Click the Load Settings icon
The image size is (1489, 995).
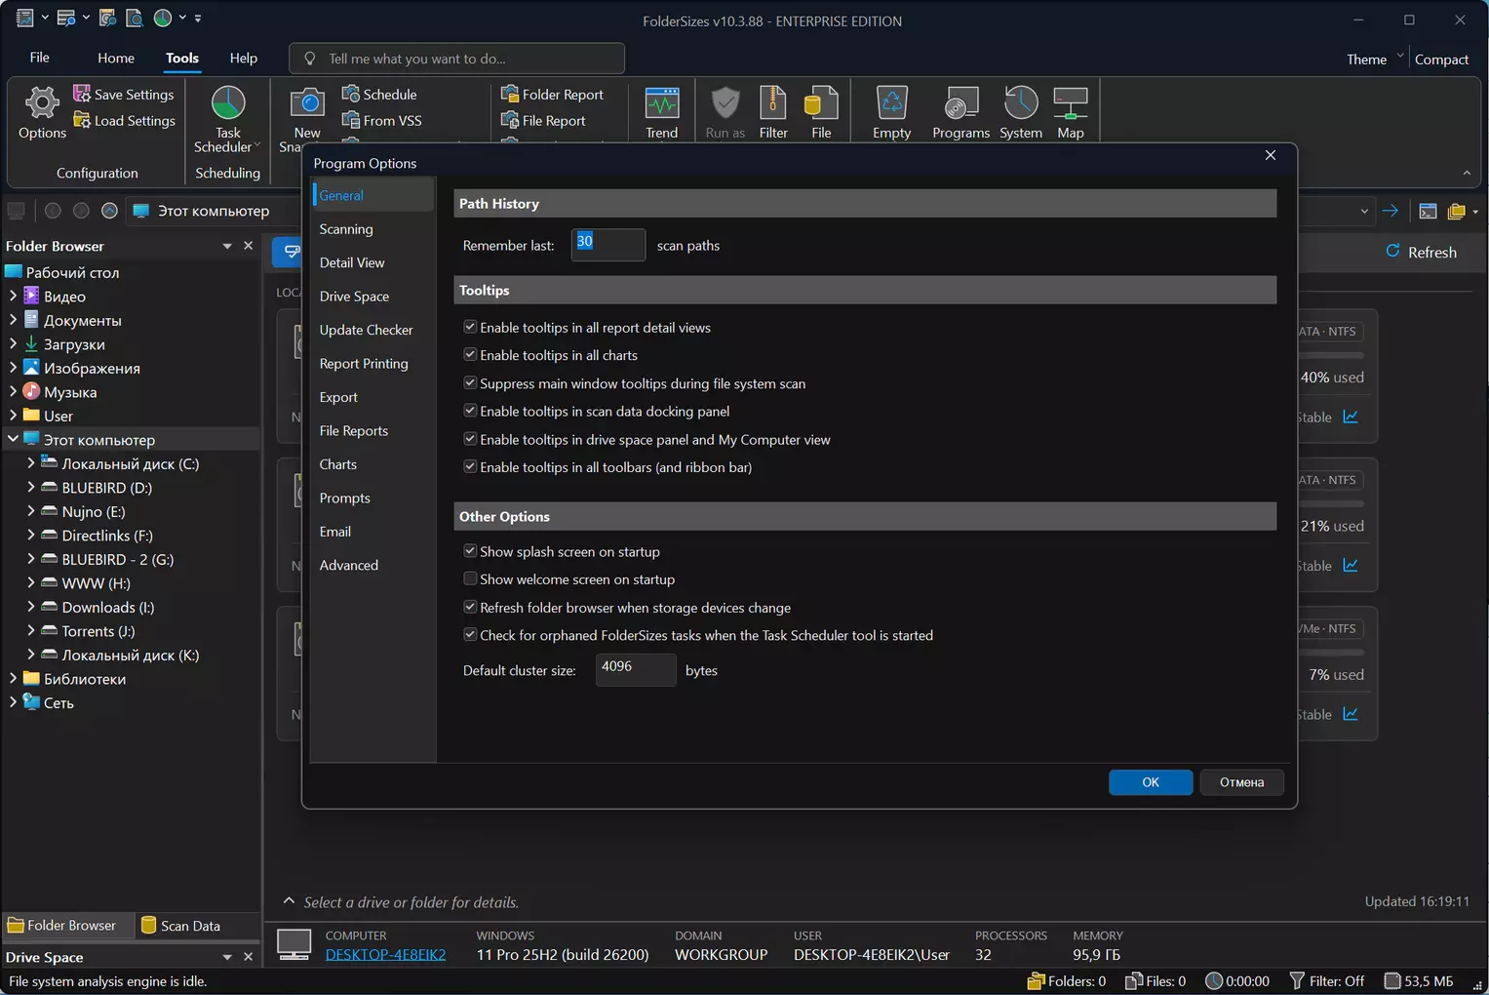(82, 120)
